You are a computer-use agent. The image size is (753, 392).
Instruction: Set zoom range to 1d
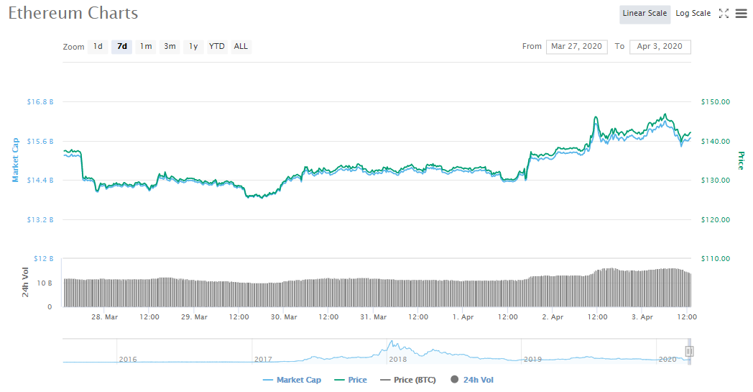pyautogui.click(x=98, y=47)
